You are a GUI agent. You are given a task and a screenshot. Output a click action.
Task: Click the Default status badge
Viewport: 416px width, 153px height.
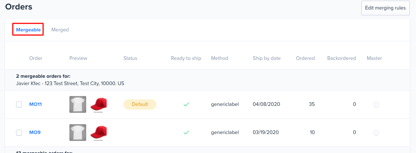[x=140, y=104]
